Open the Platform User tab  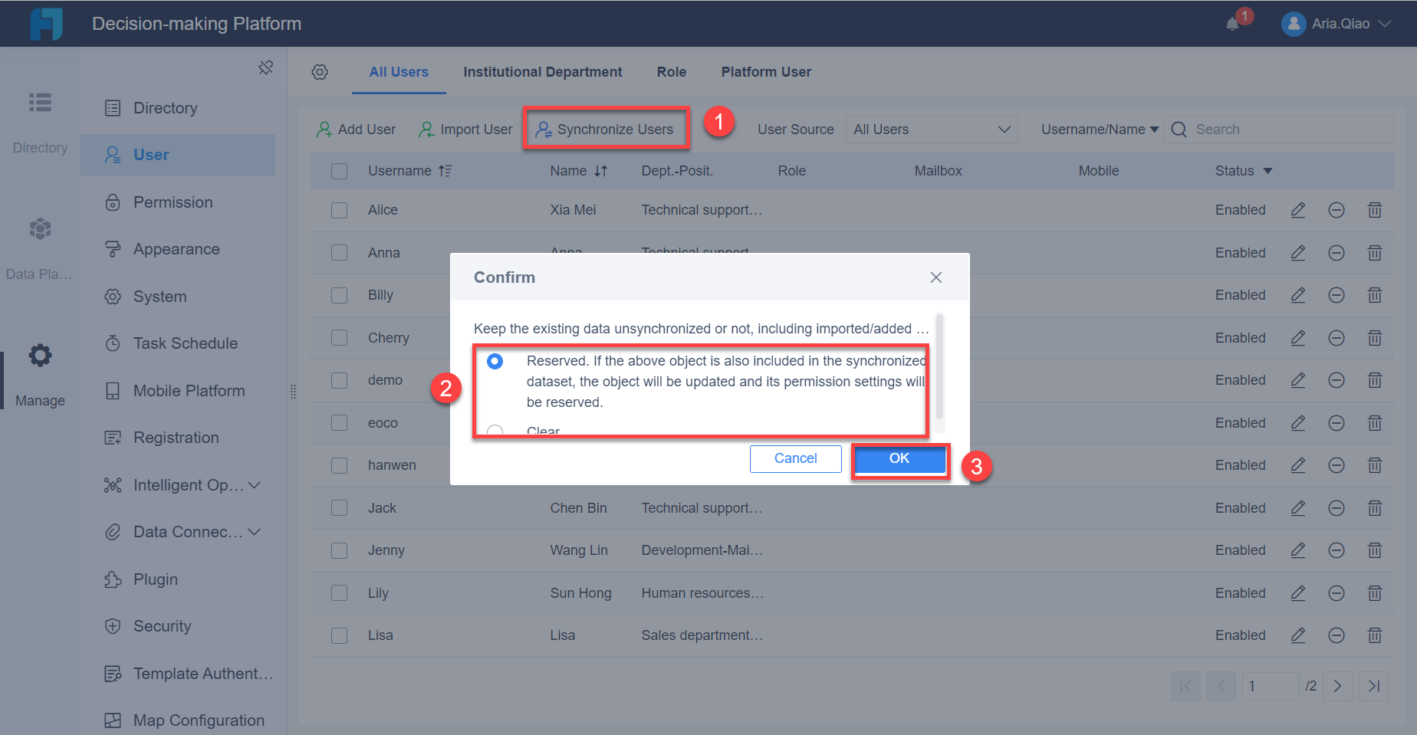[765, 71]
